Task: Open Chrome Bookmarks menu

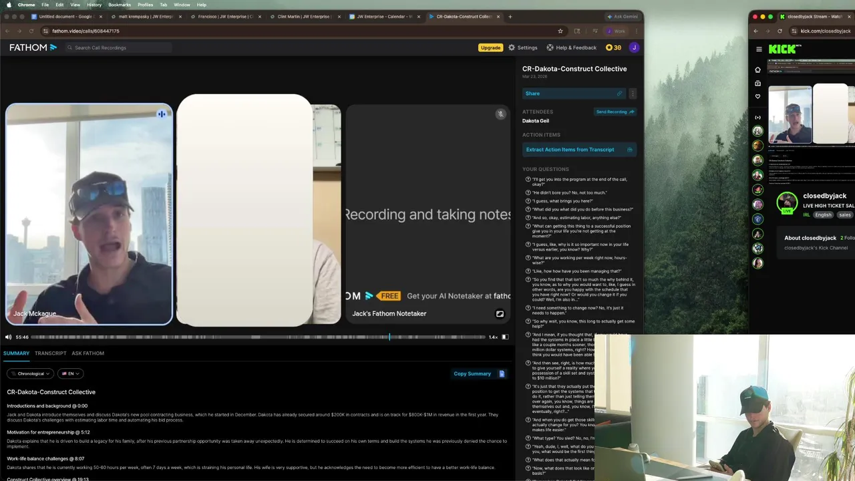Action: (120, 5)
